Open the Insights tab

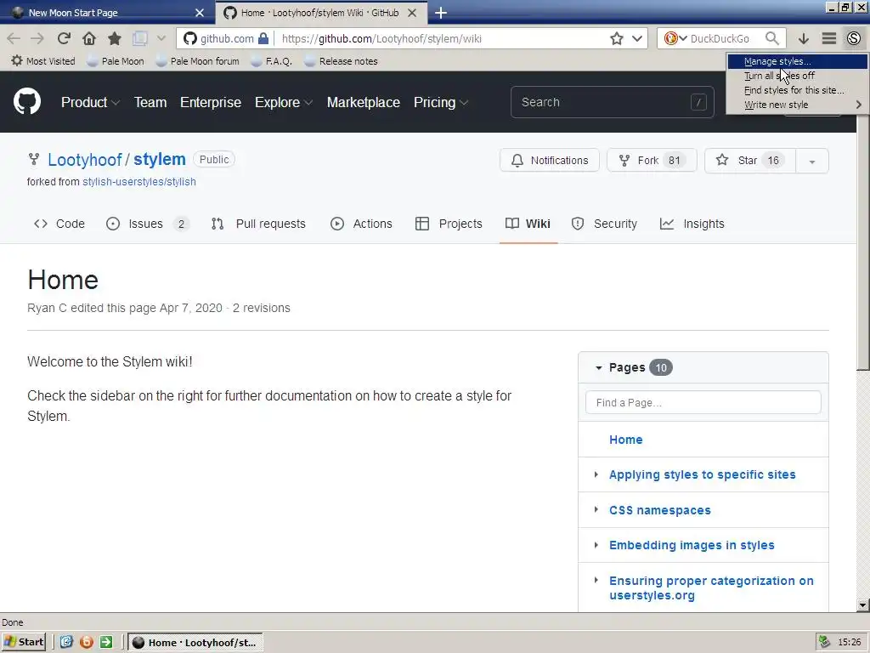[692, 224]
